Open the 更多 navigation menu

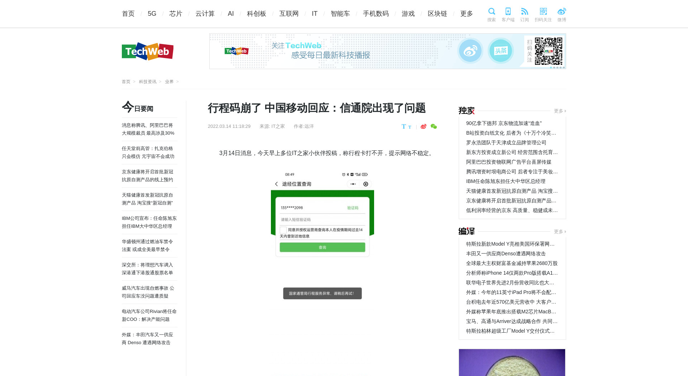pos(467,14)
